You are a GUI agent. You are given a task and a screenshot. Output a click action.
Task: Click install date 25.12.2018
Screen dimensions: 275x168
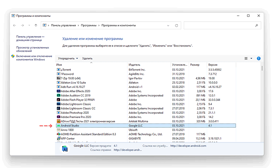[x=178, y=83]
